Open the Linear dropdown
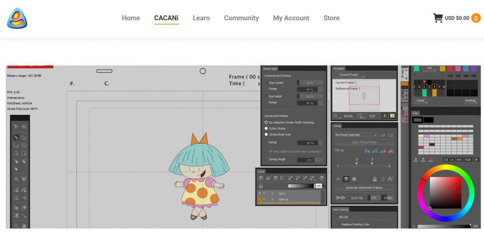Screen dimensions: 484x233 422,101
